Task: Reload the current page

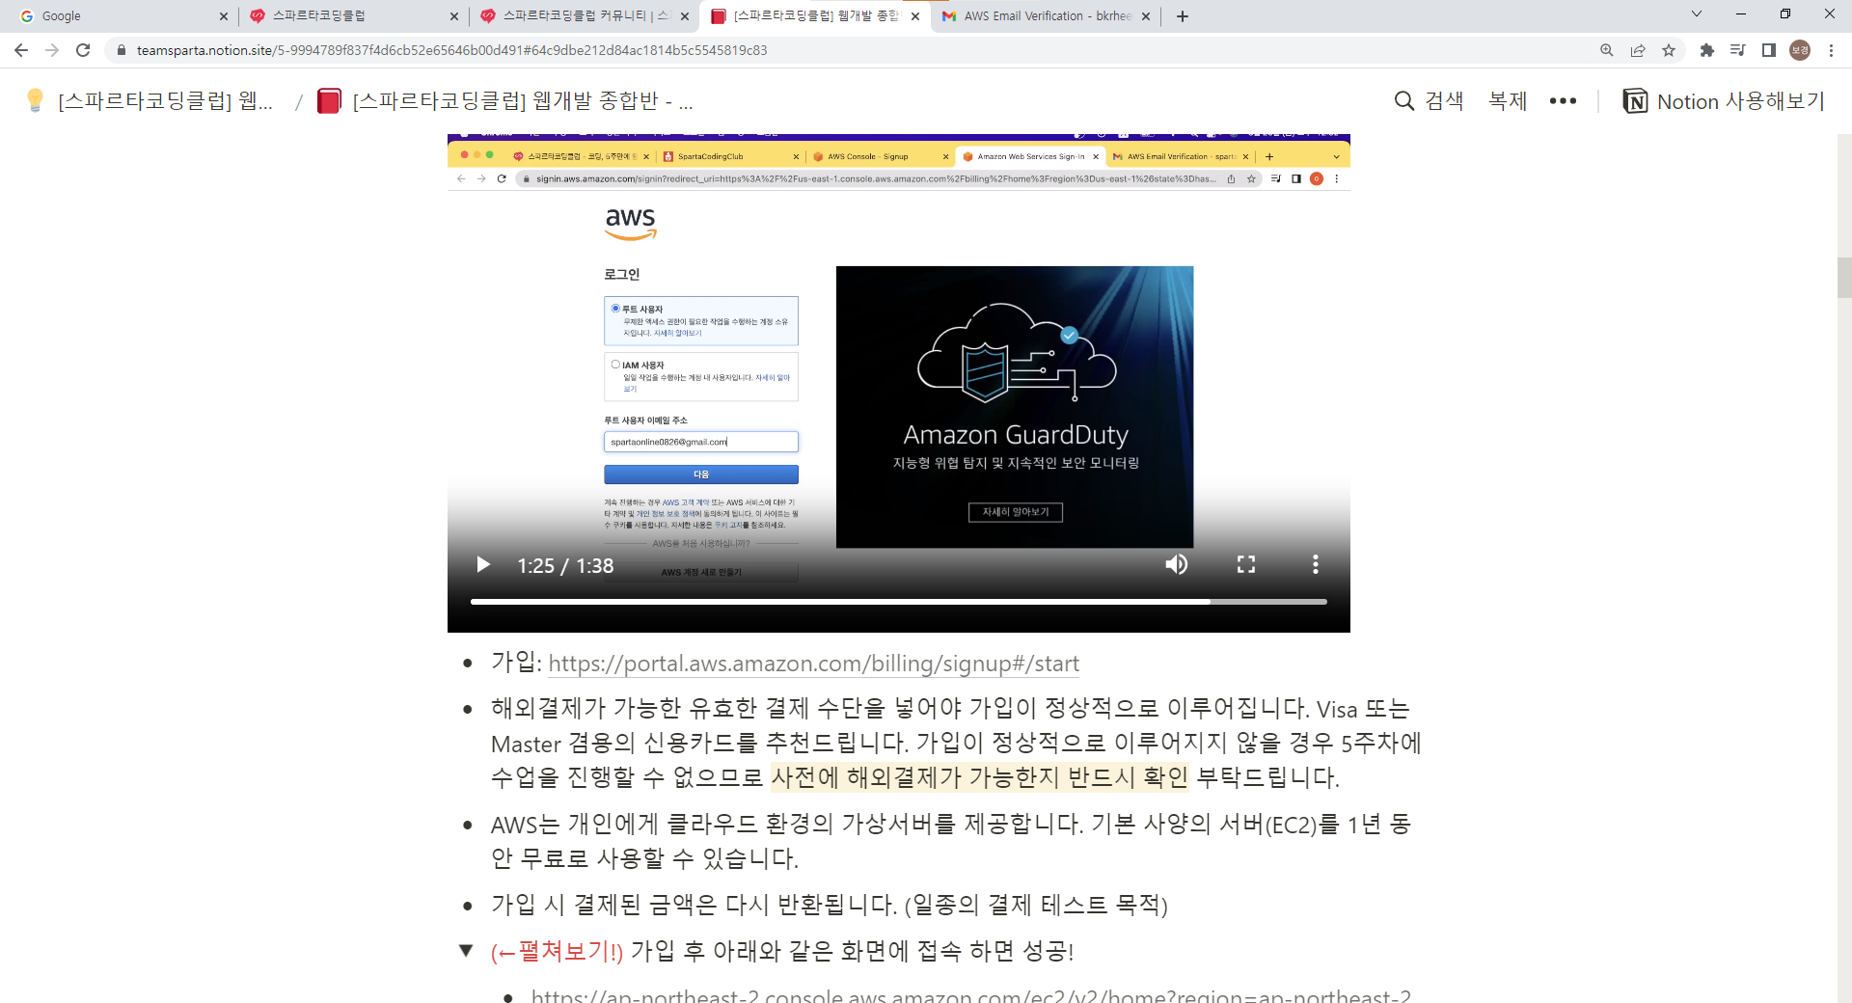Action: pos(83,50)
